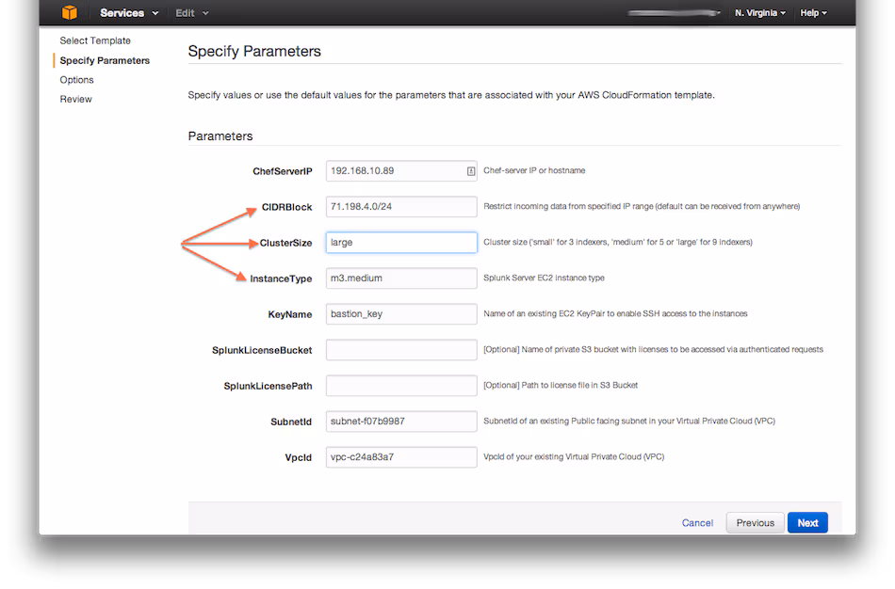Screen dimensions: 895x589
Task: Click the account name in the top bar
Action: pos(672,12)
